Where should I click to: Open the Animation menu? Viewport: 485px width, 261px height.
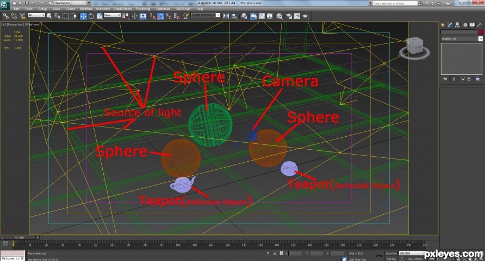(x=103, y=9)
